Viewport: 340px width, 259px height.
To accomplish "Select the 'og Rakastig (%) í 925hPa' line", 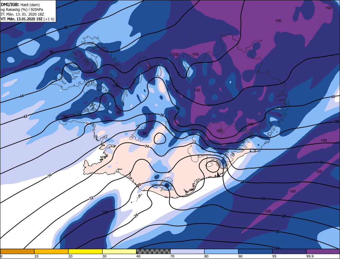I will point(22,9).
